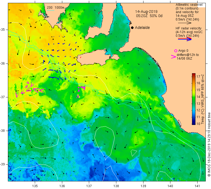Click the 140 longitude axis label
The image size is (211, 189).
pyautogui.click(x=170, y=186)
